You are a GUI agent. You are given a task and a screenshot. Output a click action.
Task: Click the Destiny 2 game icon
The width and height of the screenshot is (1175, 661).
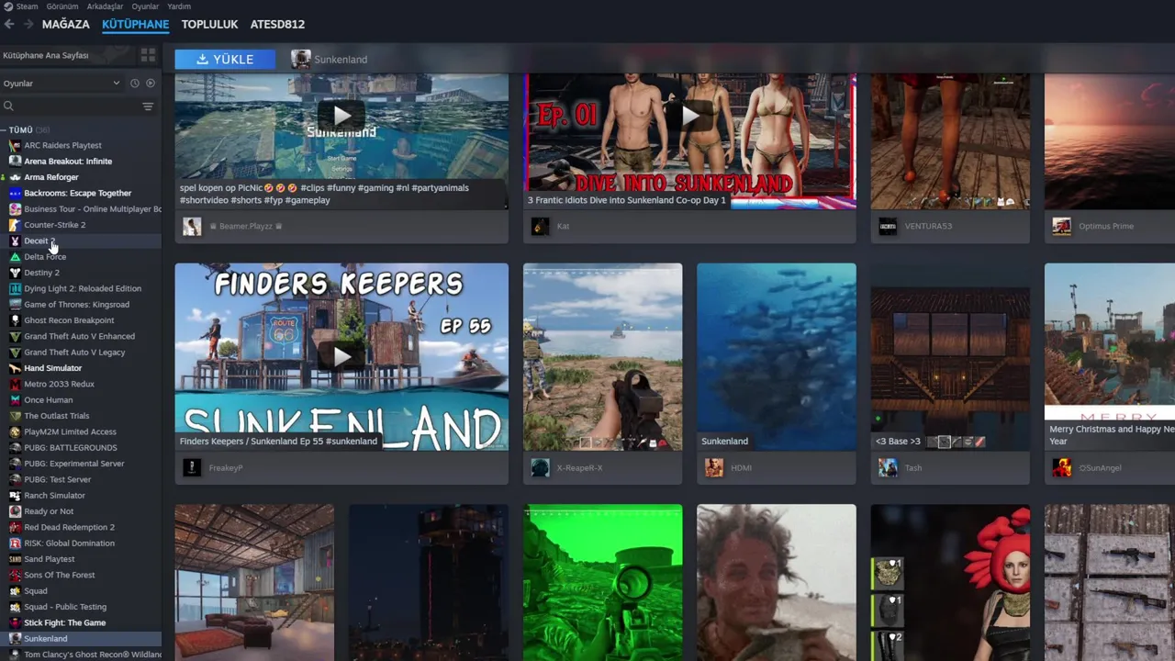pyautogui.click(x=15, y=273)
